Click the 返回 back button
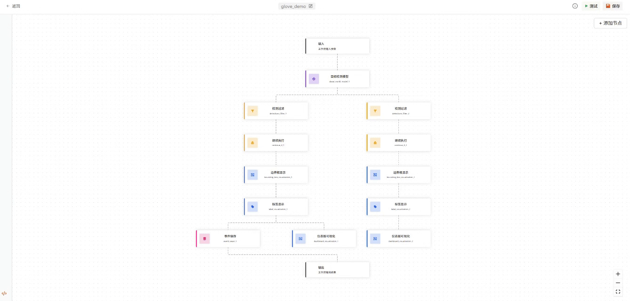 tap(13, 6)
